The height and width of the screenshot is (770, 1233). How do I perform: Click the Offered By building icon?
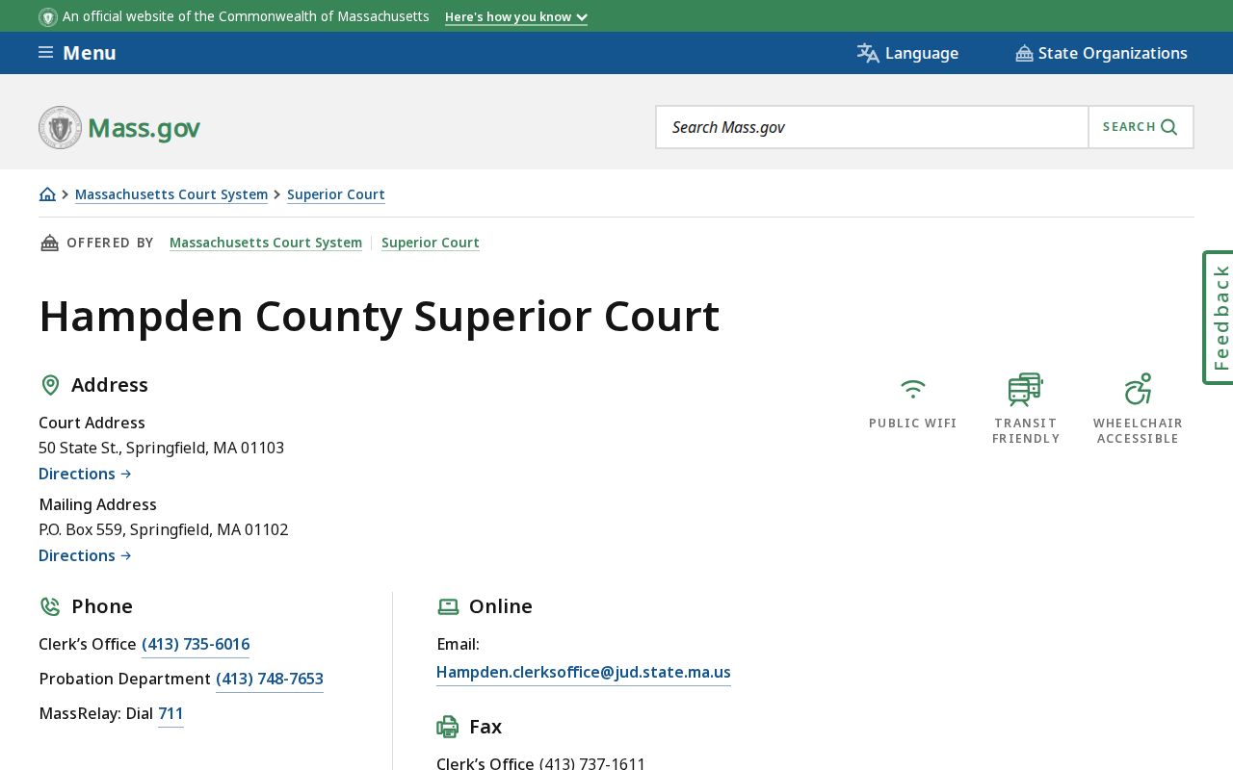(x=49, y=243)
